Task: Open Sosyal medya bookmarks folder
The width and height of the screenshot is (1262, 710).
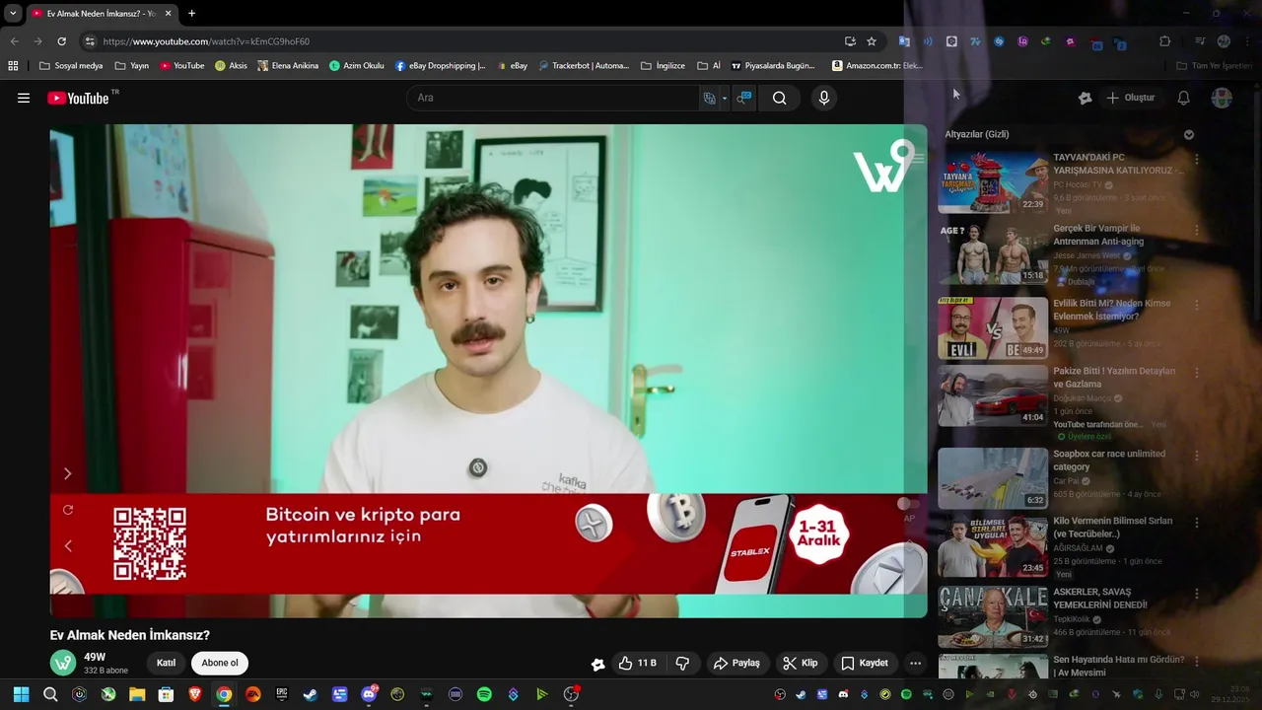Action: [71, 66]
